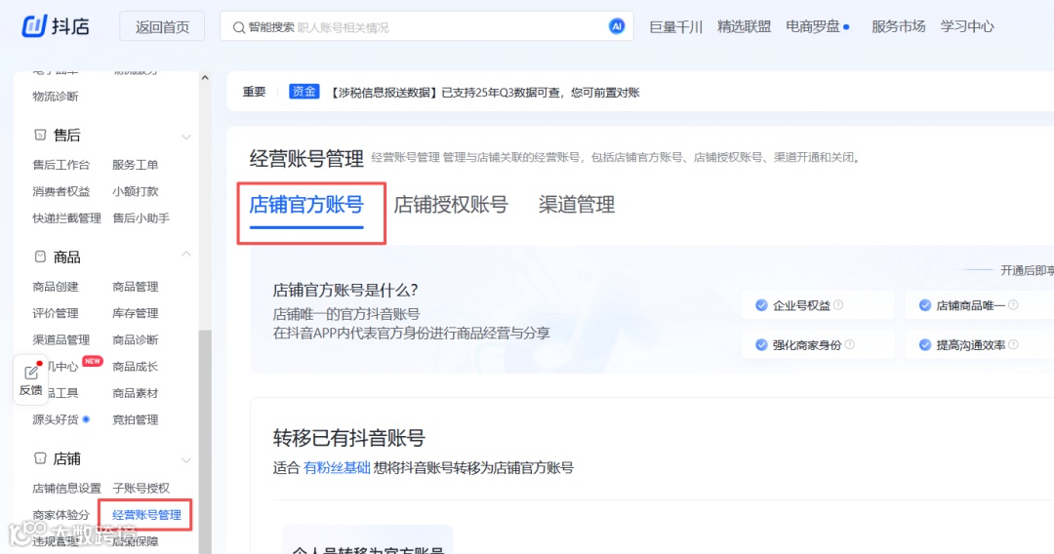Open 售后小助手 in sidebar
The height and width of the screenshot is (554, 1054).
click(x=142, y=218)
